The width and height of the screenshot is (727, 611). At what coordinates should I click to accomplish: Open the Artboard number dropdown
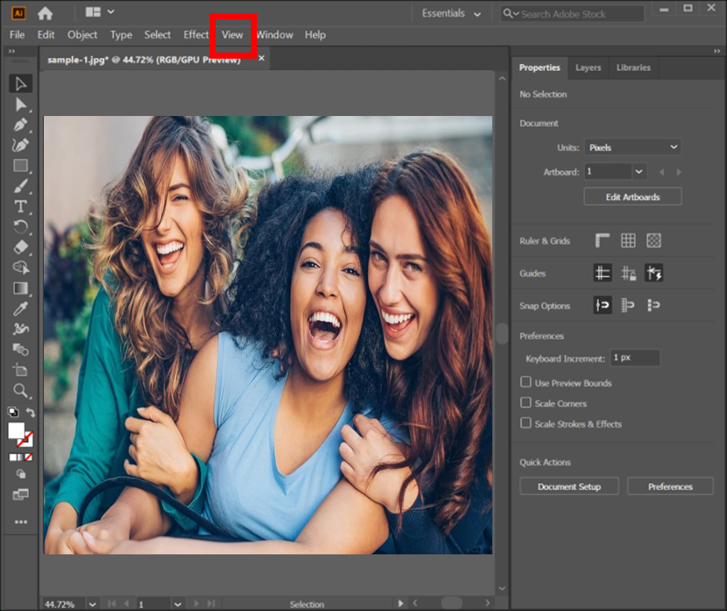(639, 172)
